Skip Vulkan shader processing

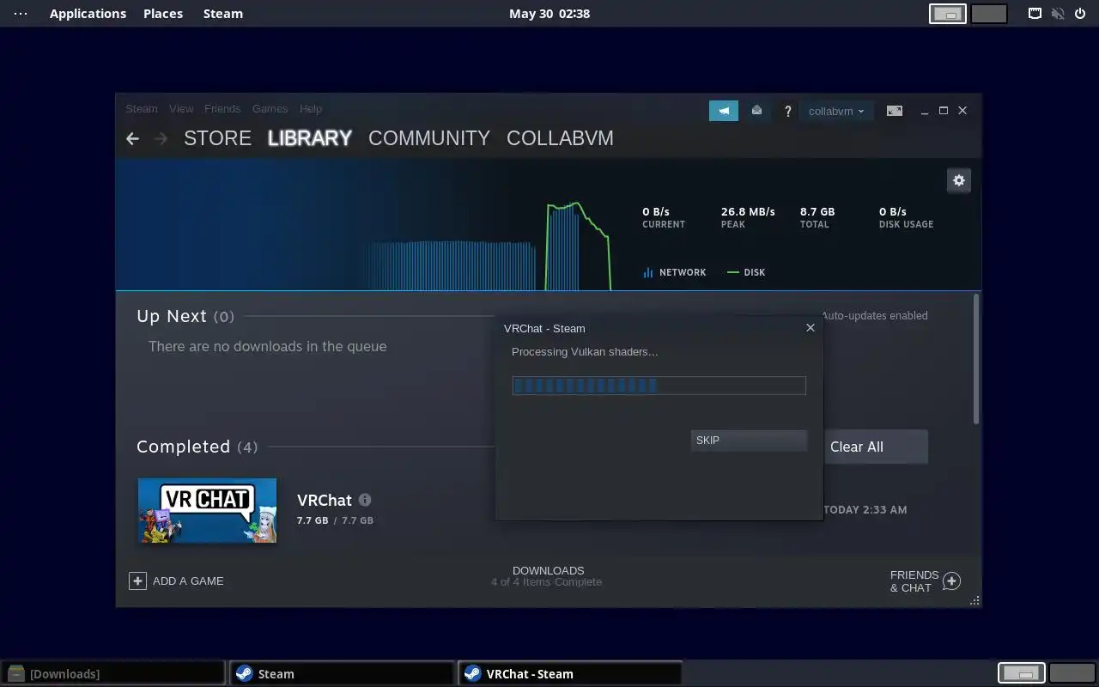pyautogui.click(x=749, y=441)
